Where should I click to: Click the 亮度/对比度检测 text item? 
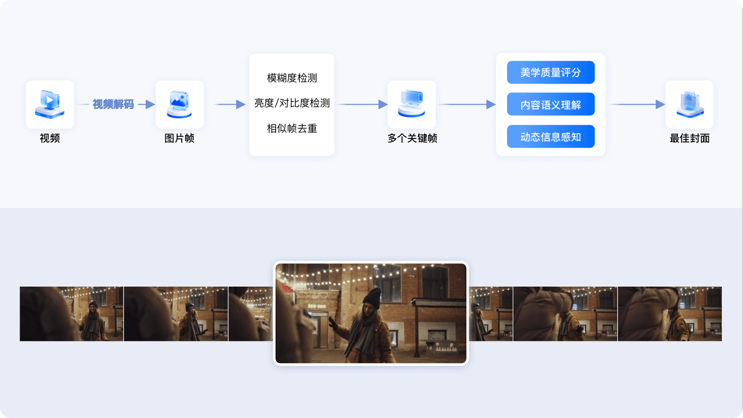(x=292, y=103)
